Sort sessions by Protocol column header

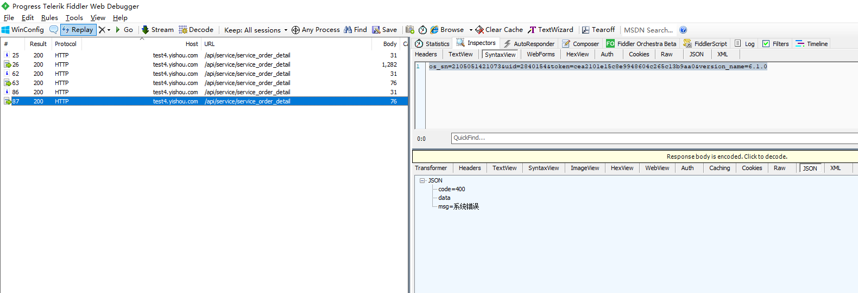[66, 44]
